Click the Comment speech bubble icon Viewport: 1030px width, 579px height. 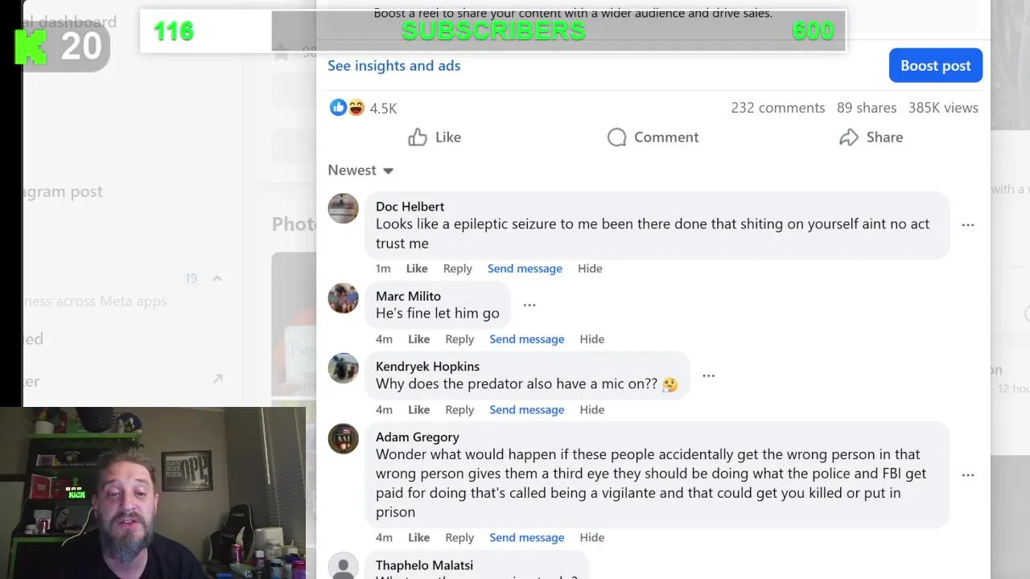(616, 138)
